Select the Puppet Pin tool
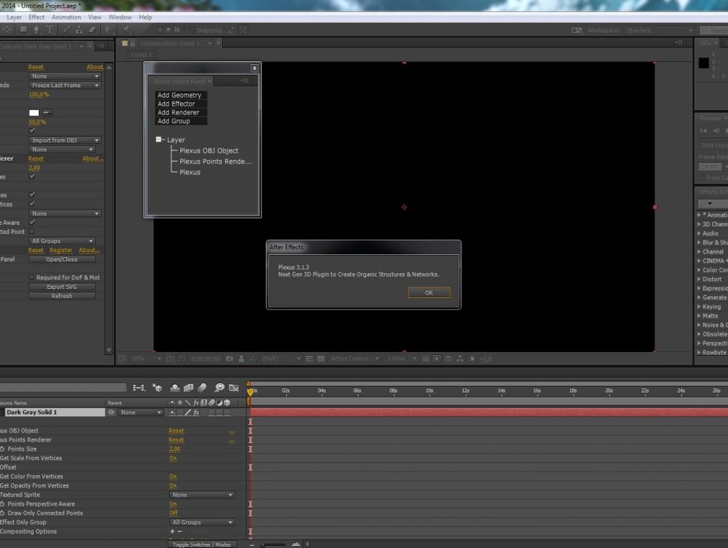 (126, 30)
